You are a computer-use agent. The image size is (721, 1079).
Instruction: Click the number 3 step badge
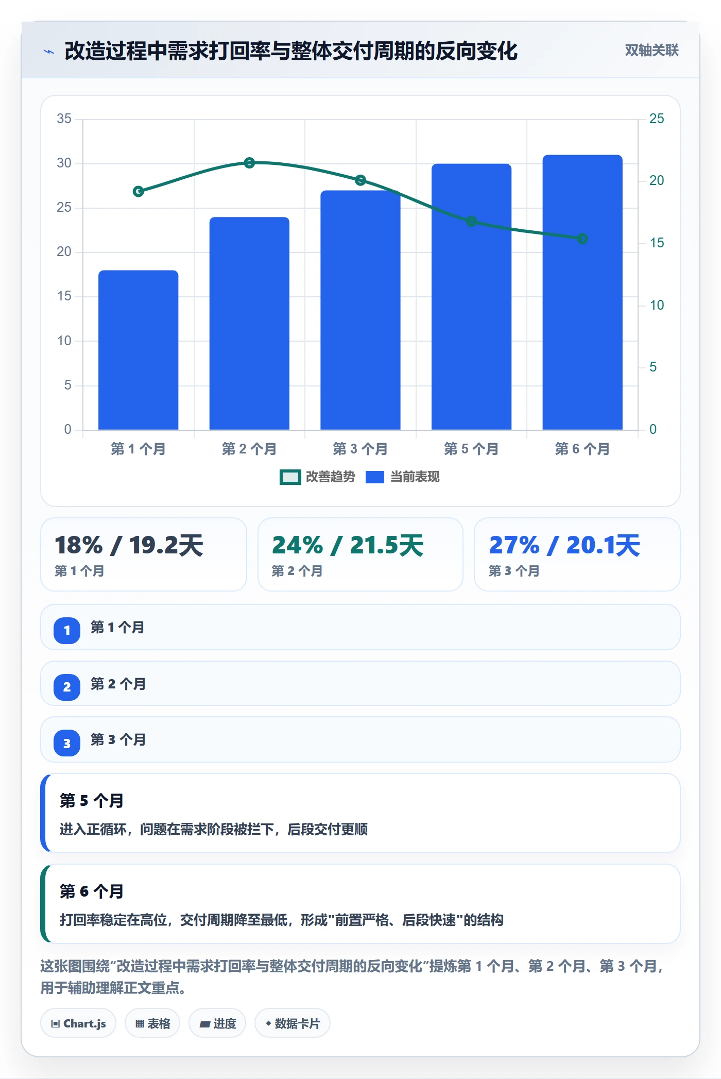pos(67,744)
